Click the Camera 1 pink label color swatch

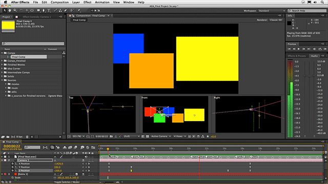click(5, 160)
